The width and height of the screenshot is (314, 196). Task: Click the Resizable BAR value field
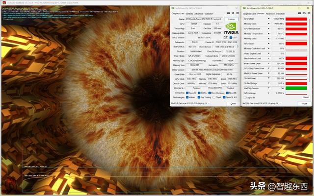(x=230, y=88)
